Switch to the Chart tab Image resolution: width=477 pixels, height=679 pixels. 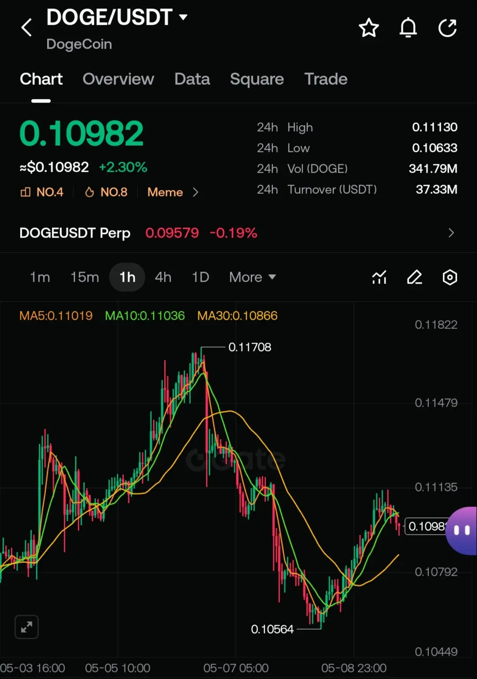click(41, 79)
